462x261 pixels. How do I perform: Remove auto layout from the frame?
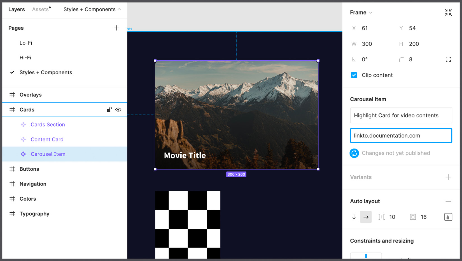[448, 201]
